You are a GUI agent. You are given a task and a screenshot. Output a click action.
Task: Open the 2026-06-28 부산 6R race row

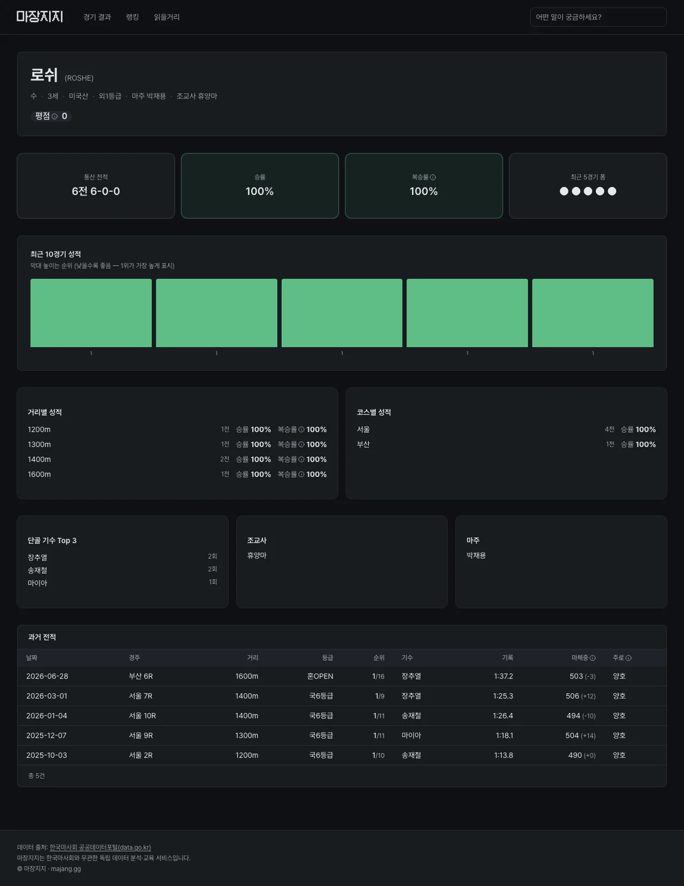tap(342, 676)
